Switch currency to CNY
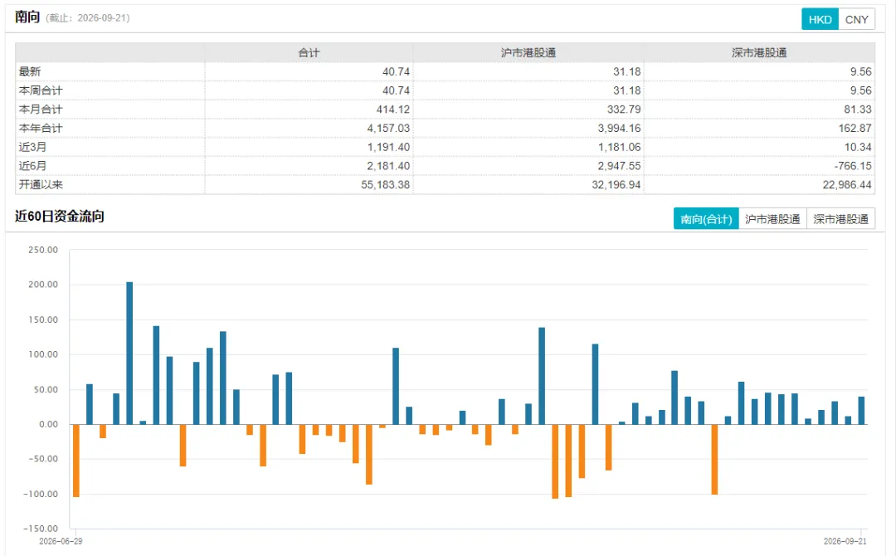 [x=856, y=19]
